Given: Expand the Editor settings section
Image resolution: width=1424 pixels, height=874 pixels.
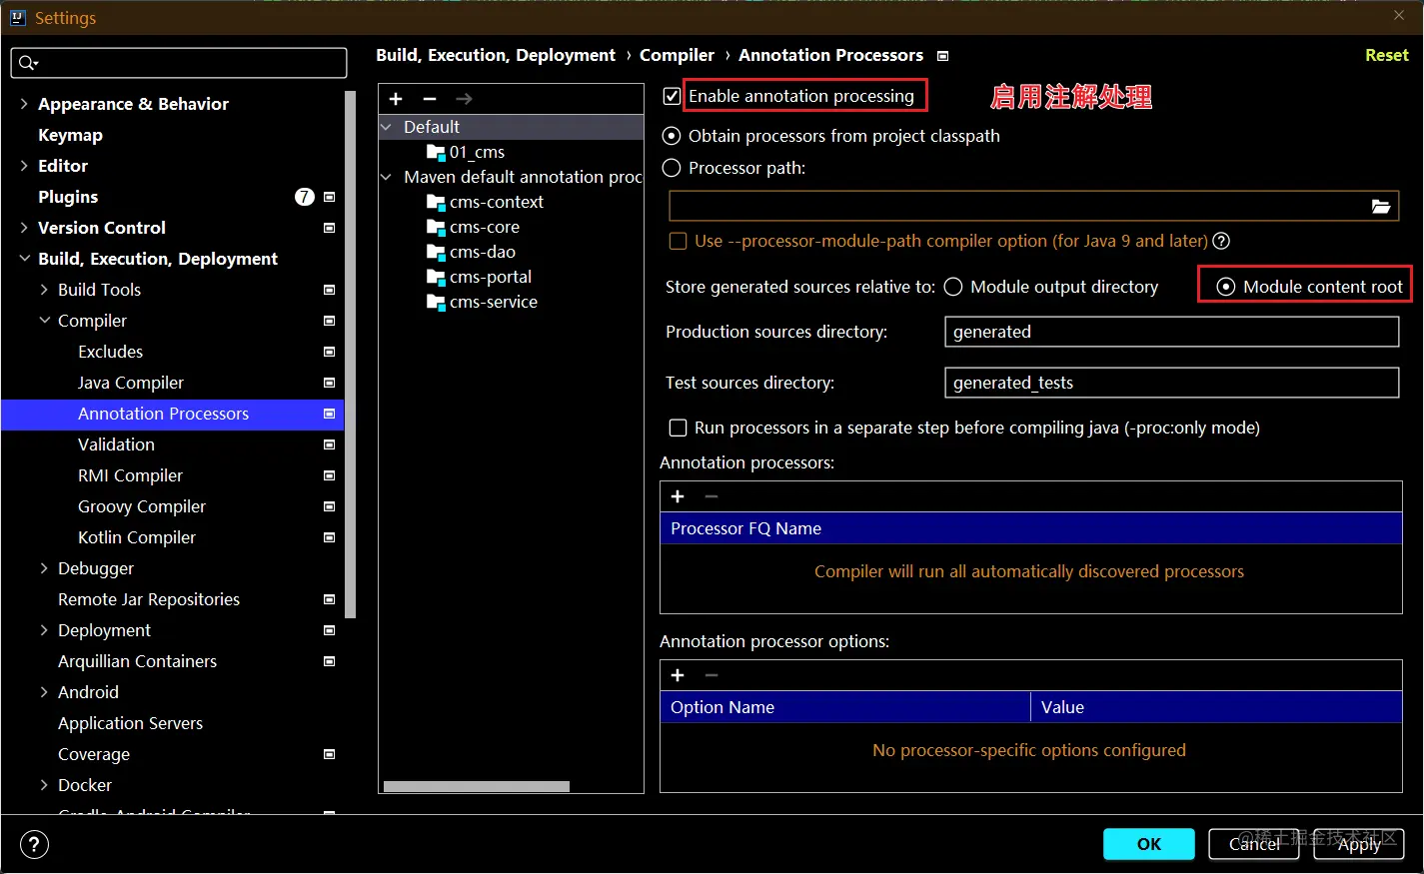Looking at the screenshot, I should coord(24,166).
